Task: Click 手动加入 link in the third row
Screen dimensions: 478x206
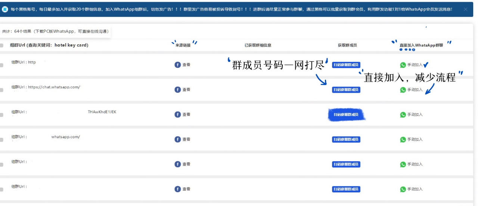Action: (415, 114)
